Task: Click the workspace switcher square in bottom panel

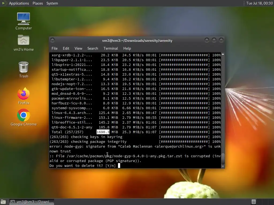Action: (x=254, y=202)
